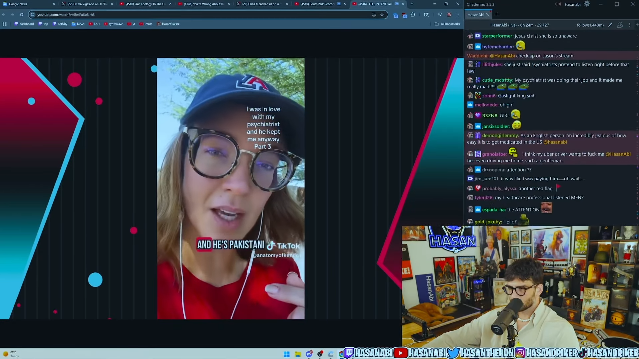Reload the YouTube page
The width and height of the screenshot is (639, 359).
(22, 15)
